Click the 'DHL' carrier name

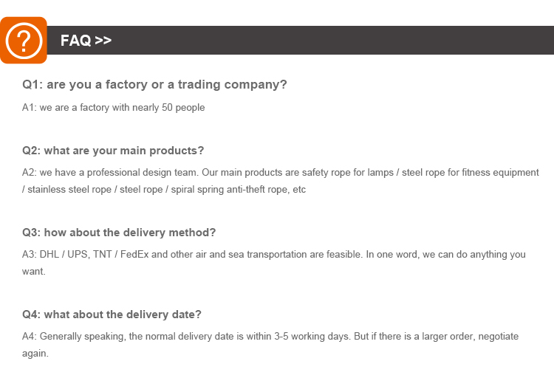(50, 255)
